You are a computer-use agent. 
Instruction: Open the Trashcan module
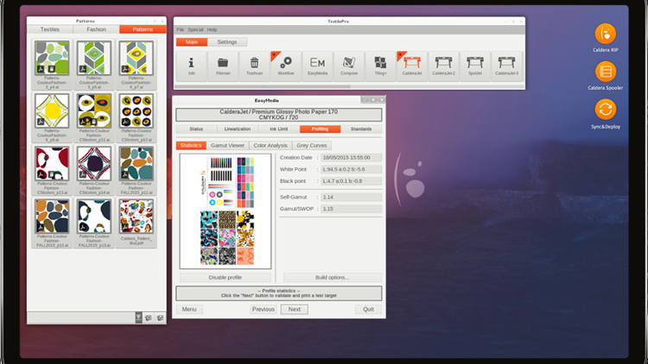pyautogui.click(x=254, y=65)
